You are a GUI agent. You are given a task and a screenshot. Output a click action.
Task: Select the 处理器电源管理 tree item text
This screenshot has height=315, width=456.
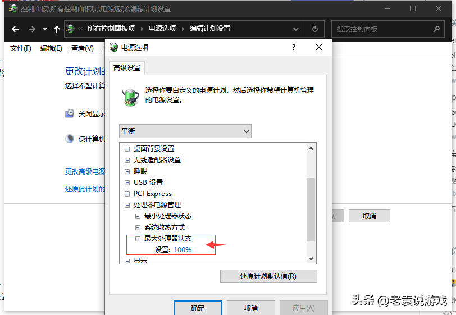point(157,205)
